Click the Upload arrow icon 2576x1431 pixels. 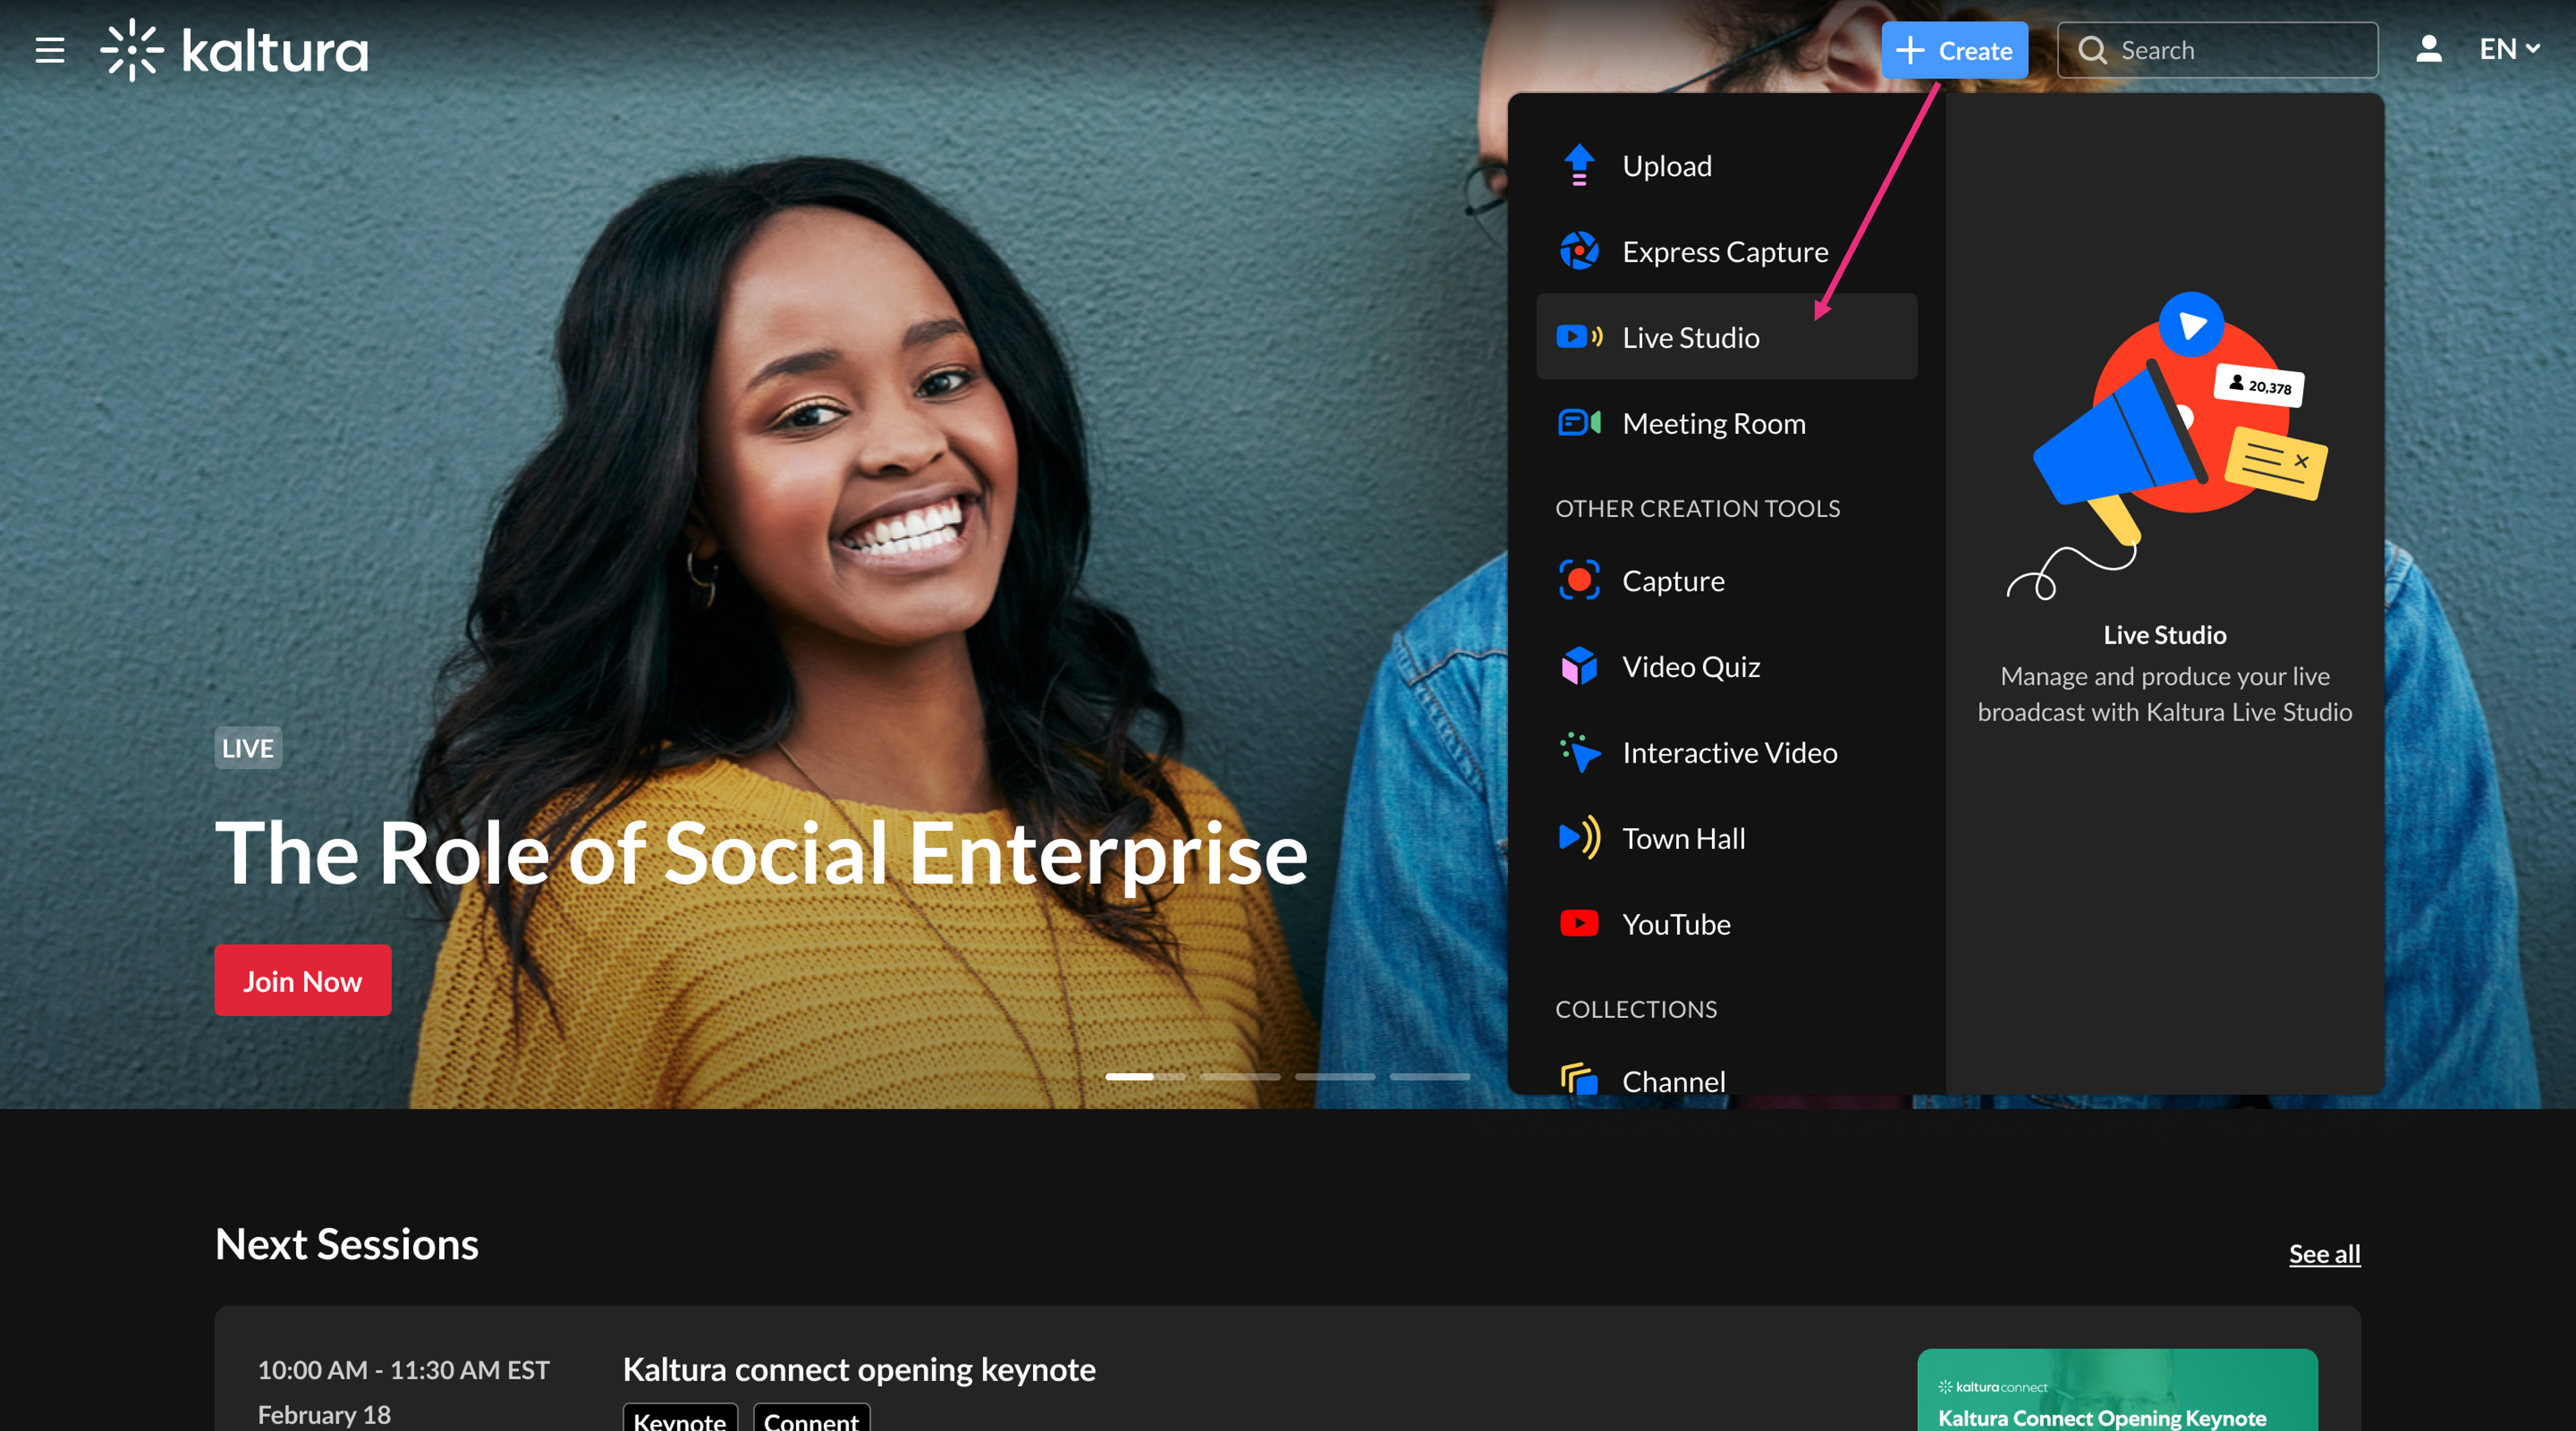click(1579, 165)
